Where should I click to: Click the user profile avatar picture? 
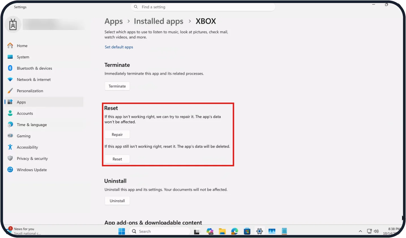(13, 25)
